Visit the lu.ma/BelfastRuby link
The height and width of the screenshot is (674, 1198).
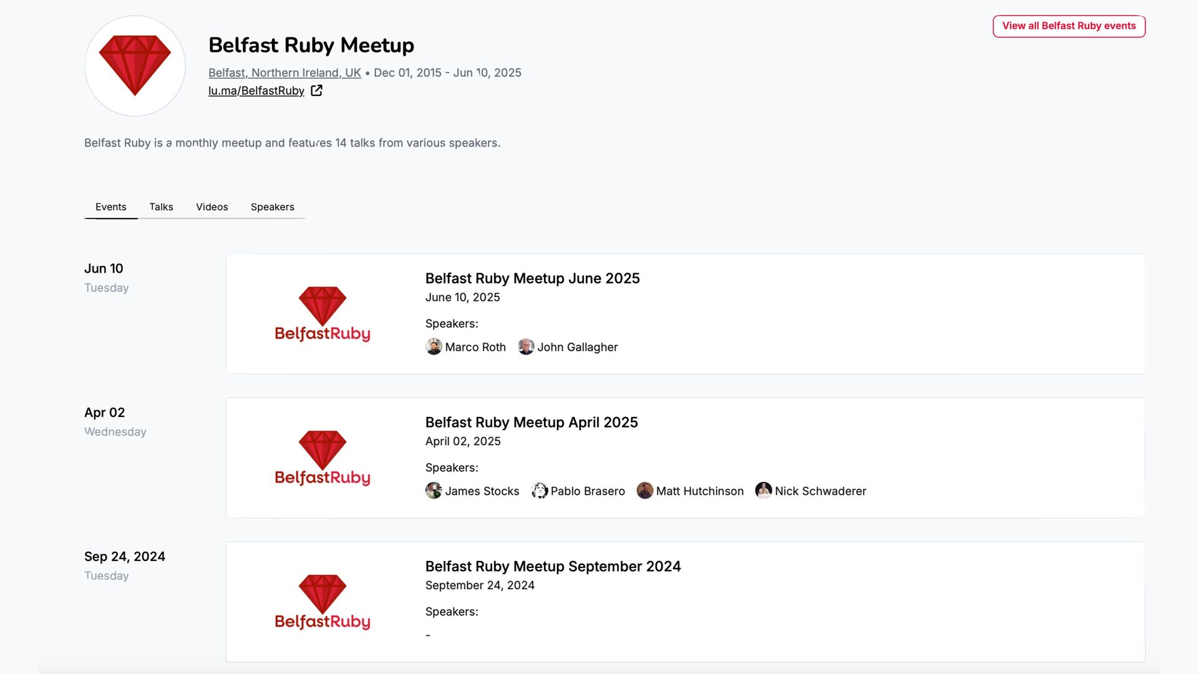pyautogui.click(x=256, y=90)
